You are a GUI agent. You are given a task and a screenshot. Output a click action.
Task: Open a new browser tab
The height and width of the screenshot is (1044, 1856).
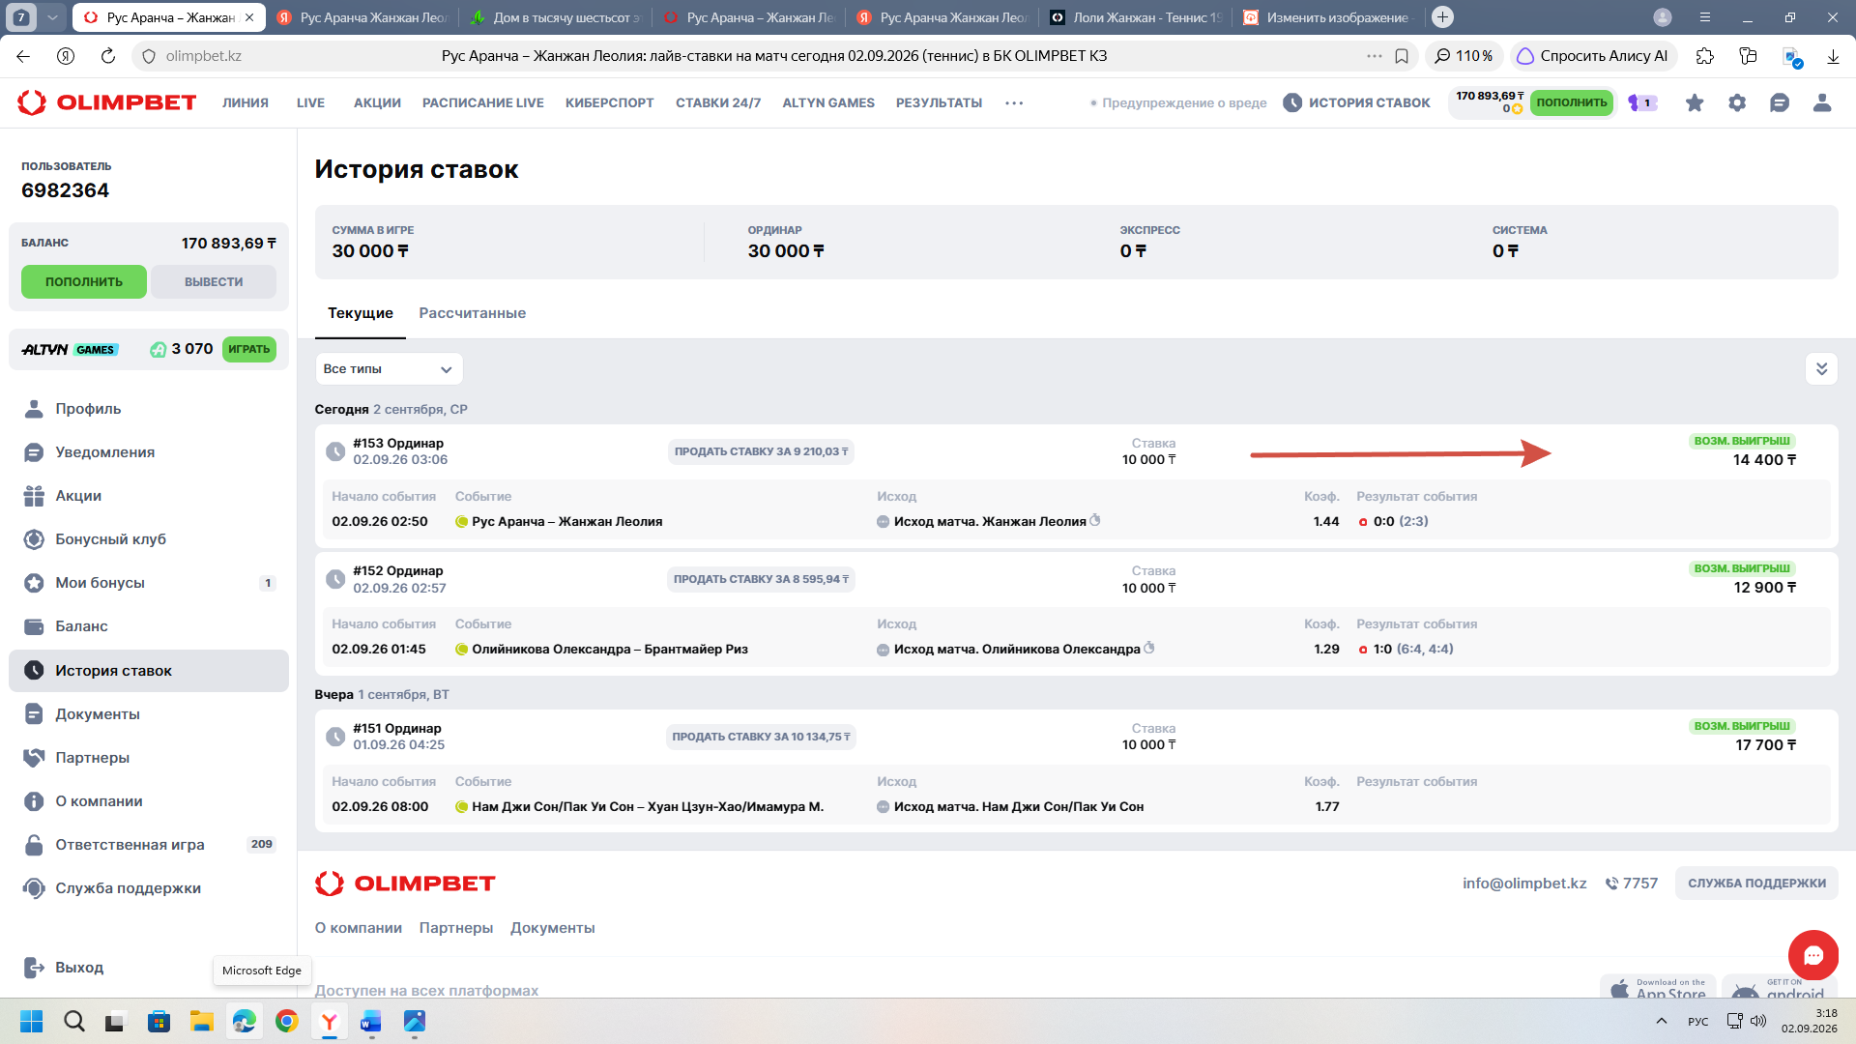pyautogui.click(x=1442, y=17)
